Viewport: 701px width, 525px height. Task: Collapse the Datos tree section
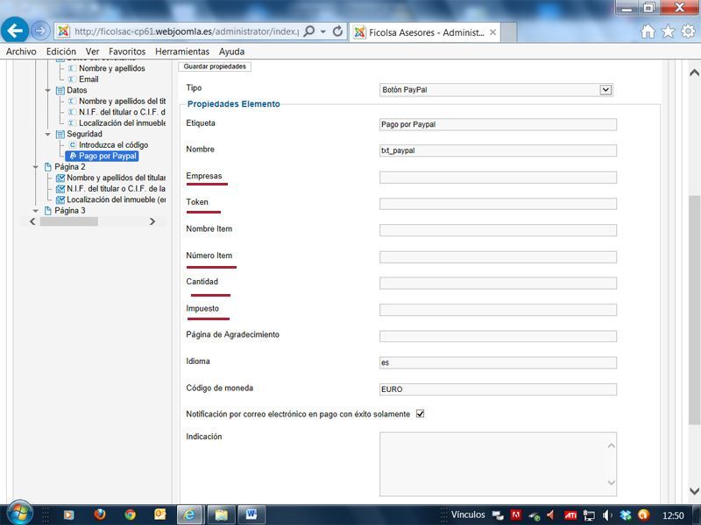click(x=47, y=90)
